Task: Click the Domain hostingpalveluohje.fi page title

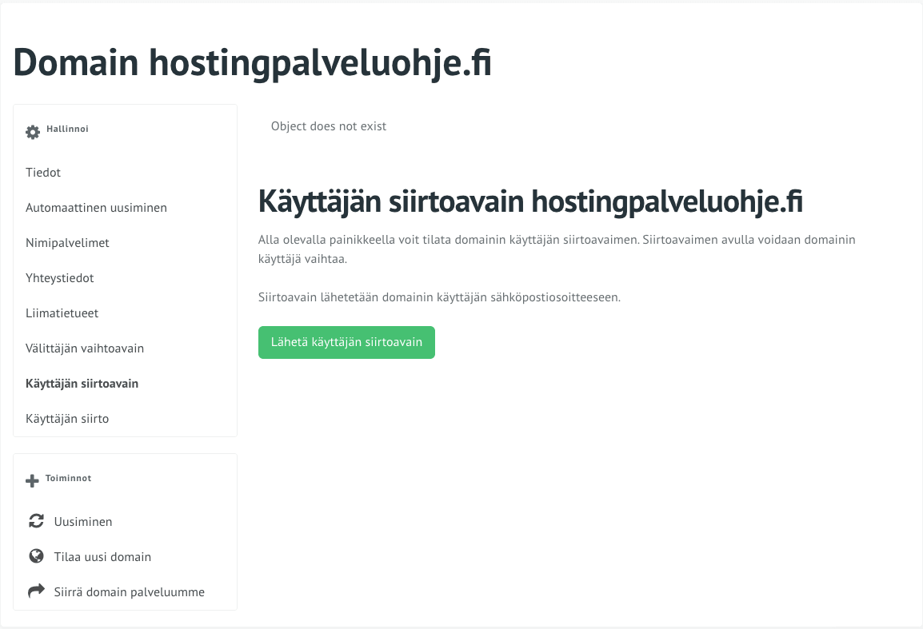Action: point(253,62)
